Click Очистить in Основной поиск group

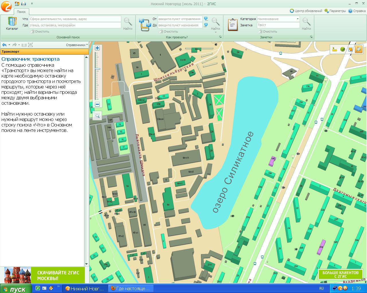40,31
